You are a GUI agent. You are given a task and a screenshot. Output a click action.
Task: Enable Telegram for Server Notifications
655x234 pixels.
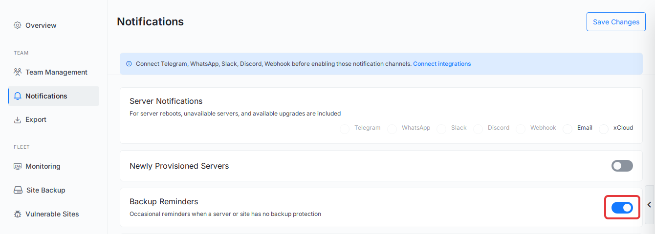click(x=345, y=129)
